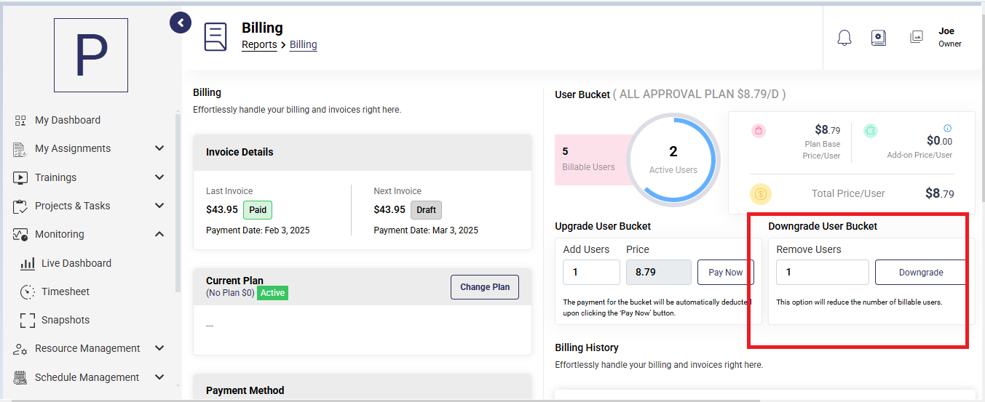985x402 pixels.
Task: Open Live Dashboard from the sidebar
Action: (x=76, y=263)
